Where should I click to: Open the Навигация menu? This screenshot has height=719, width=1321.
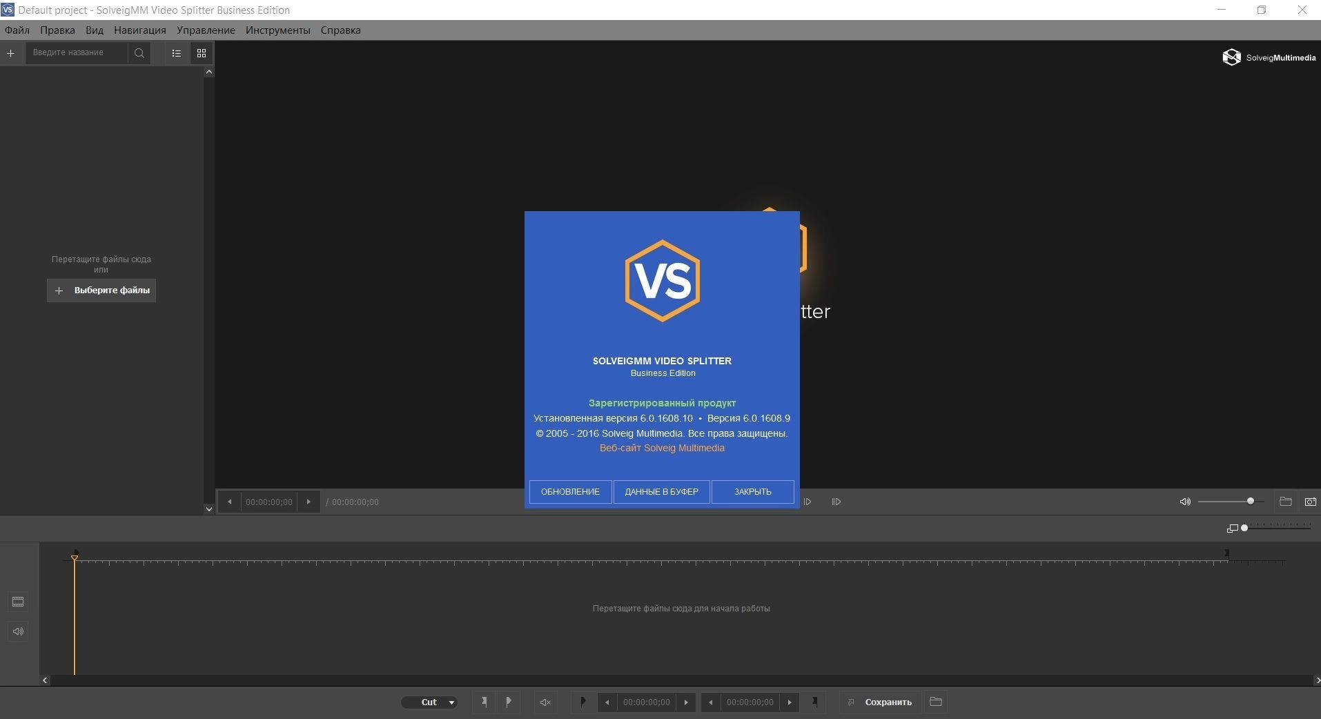coord(140,30)
